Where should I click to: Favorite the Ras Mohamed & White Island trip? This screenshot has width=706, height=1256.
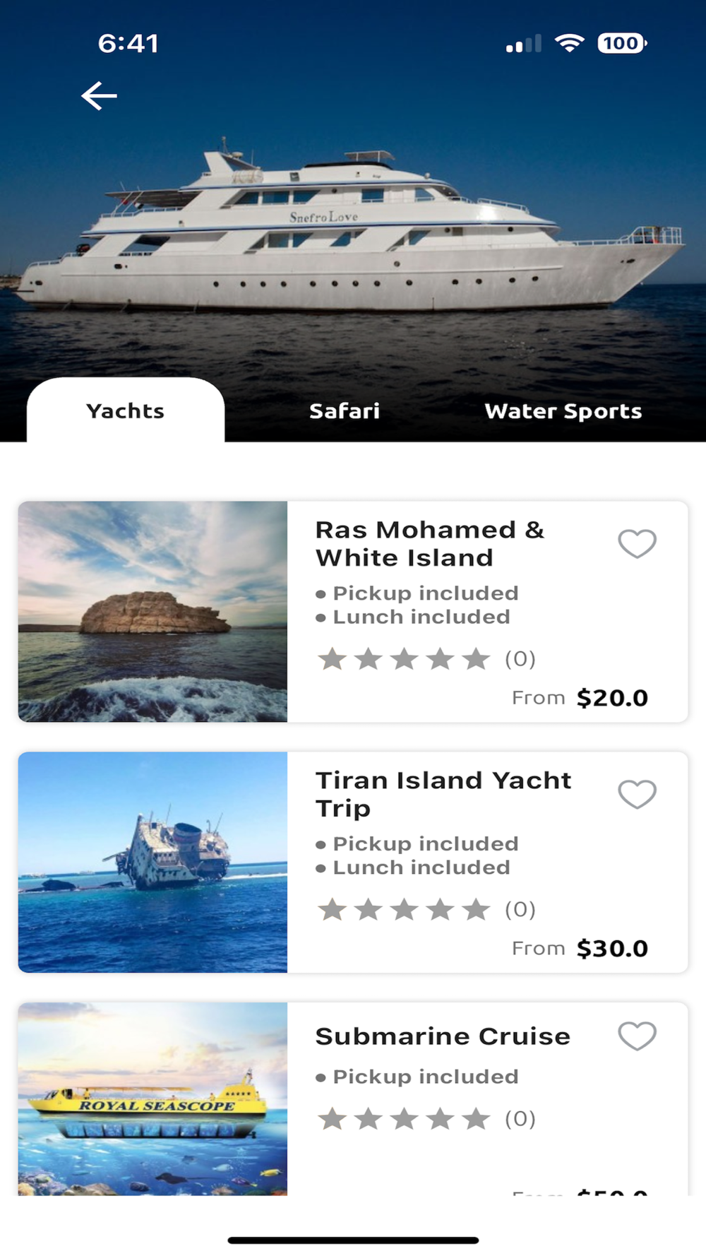pyautogui.click(x=637, y=543)
